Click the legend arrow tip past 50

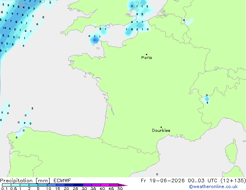click(123, 185)
